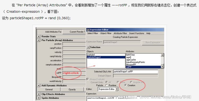The width and height of the screenshot is (199, 101).
Task: Click the acceleration attribute field
Action: (74, 61)
